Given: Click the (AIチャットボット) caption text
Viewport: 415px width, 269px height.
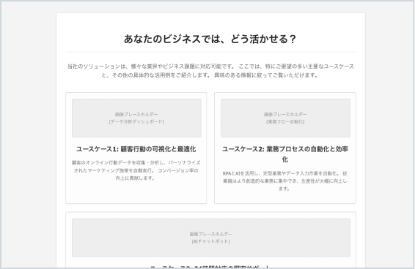Looking at the screenshot, I should (211, 241).
